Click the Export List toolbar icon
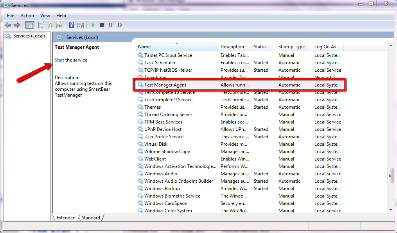Image resolution: width=397 pixels, height=233 pixels. click(x=59, y=25)
